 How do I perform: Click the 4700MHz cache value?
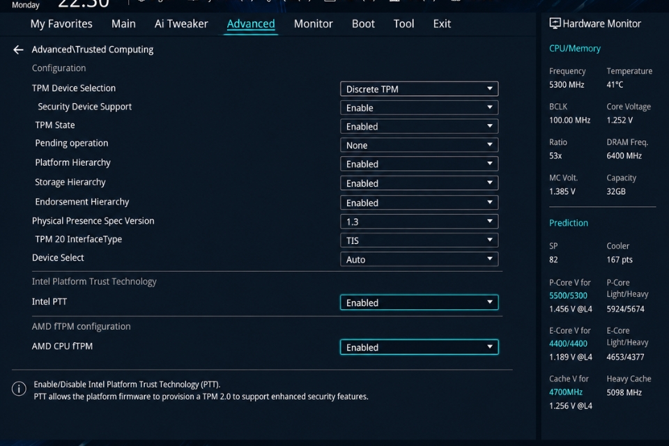tap(566, 392)
